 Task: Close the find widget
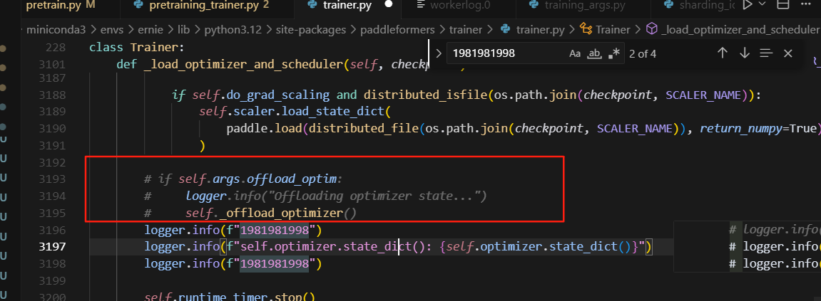[x=787, y=53]
